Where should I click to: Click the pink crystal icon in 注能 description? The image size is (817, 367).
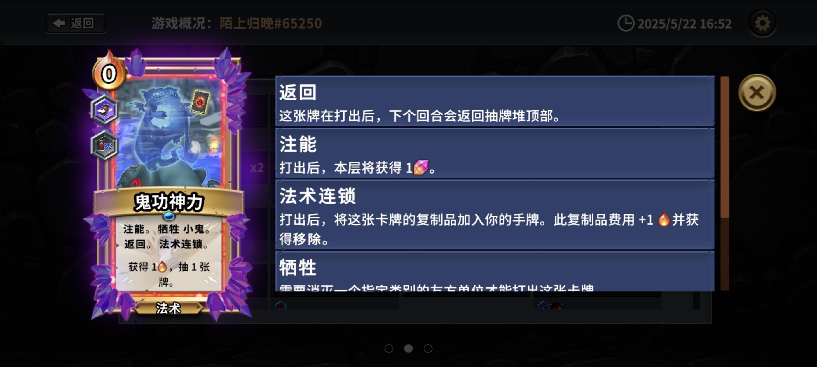point(421,167)
